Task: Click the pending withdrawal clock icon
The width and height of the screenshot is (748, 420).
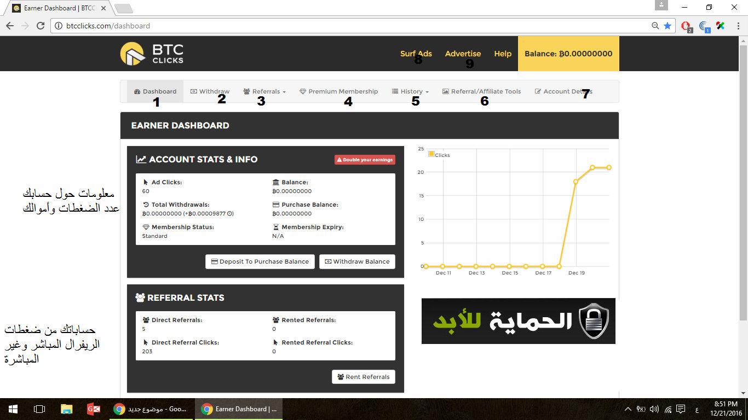Action: [x=230, y=214]
